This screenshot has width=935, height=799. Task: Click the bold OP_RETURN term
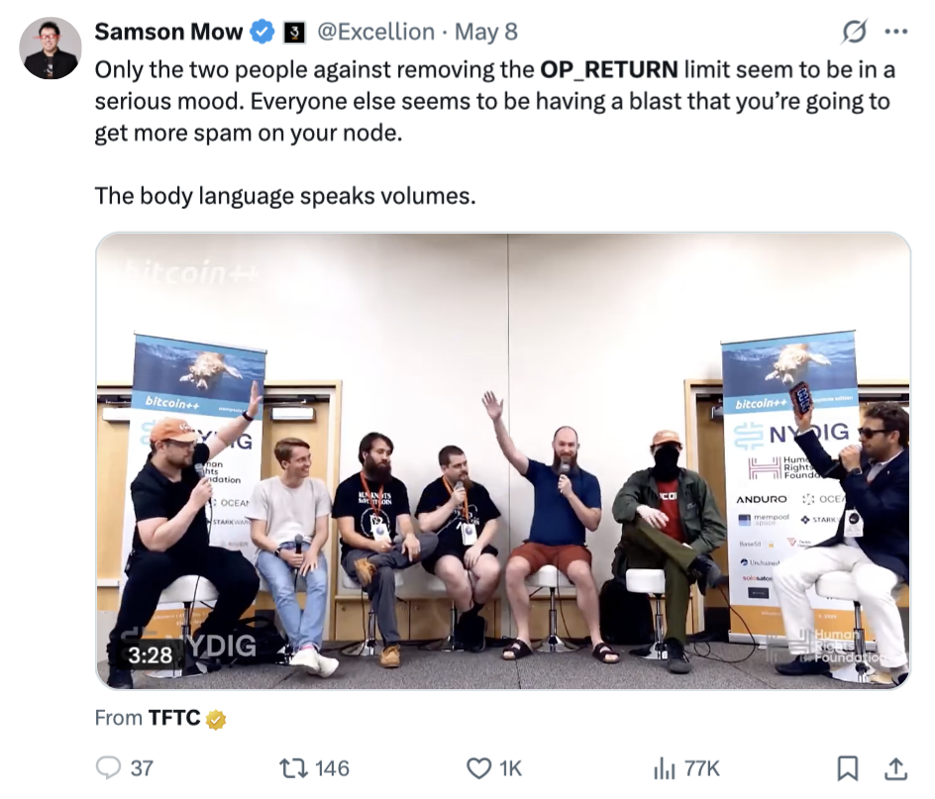point(609,69)
